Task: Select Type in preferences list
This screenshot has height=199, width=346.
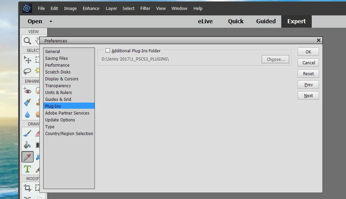Action: pos(69,127)
